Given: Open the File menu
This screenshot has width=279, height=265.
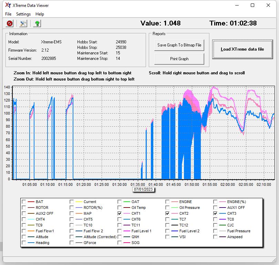Looking at the screenshot, I should (8, 14).
